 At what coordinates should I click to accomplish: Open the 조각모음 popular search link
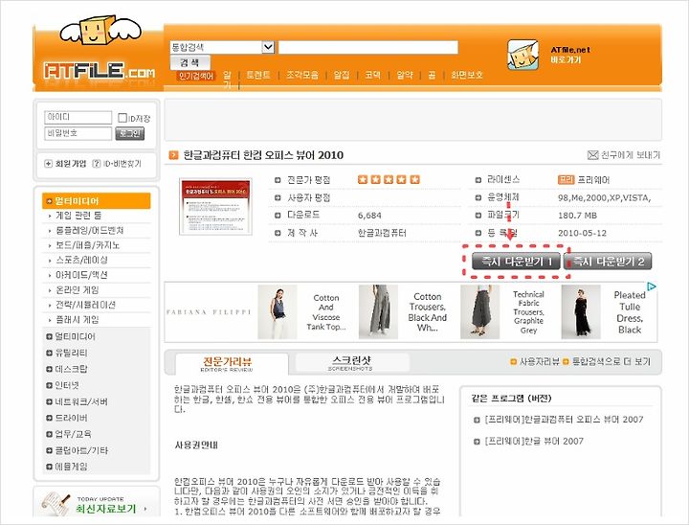pyautogui.click(x=302, y=75)
